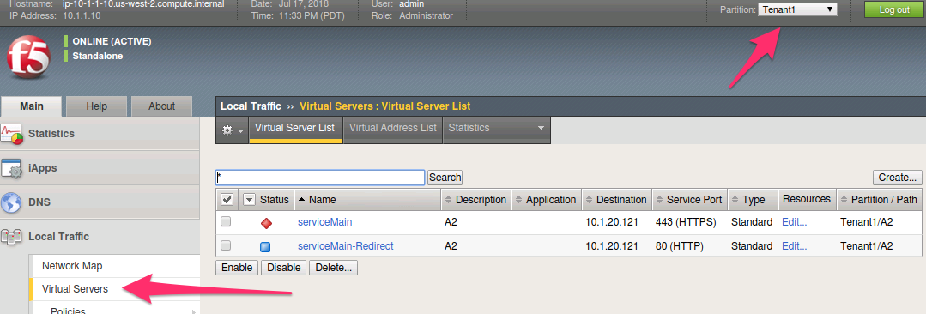Screen dimensions: 926x314
Task: Open iApps section in sidebar
Action: click(x=100, y=167)
